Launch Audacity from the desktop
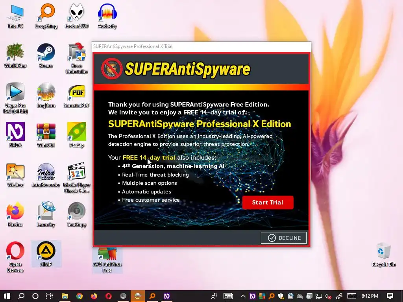403x302 pixels. (x=107, y=16)
